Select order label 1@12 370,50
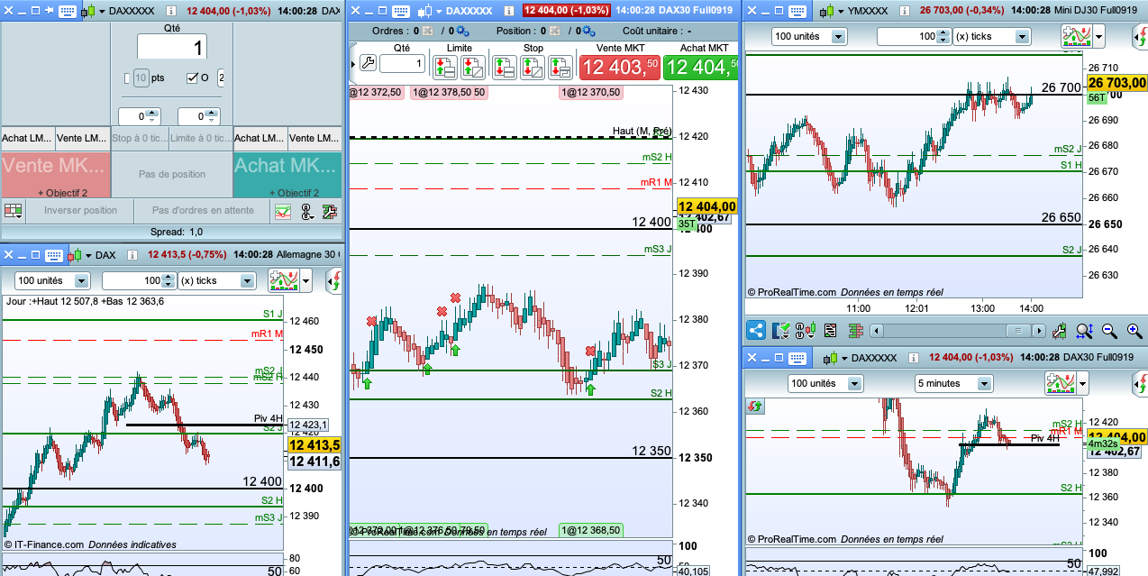 591,92
